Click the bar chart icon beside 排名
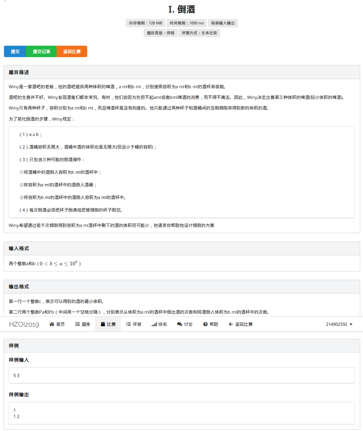The width and height of the screenshot is (363, 431). [154, 324]
